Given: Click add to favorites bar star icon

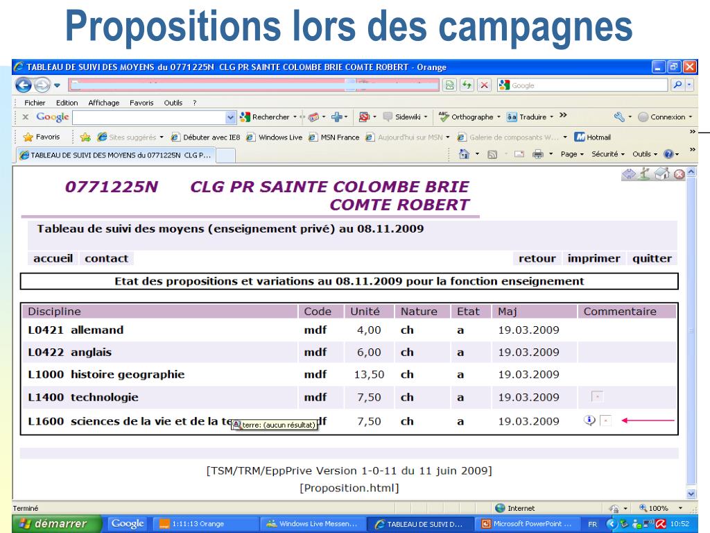Looking at the screenshot, I should [85, 137].
